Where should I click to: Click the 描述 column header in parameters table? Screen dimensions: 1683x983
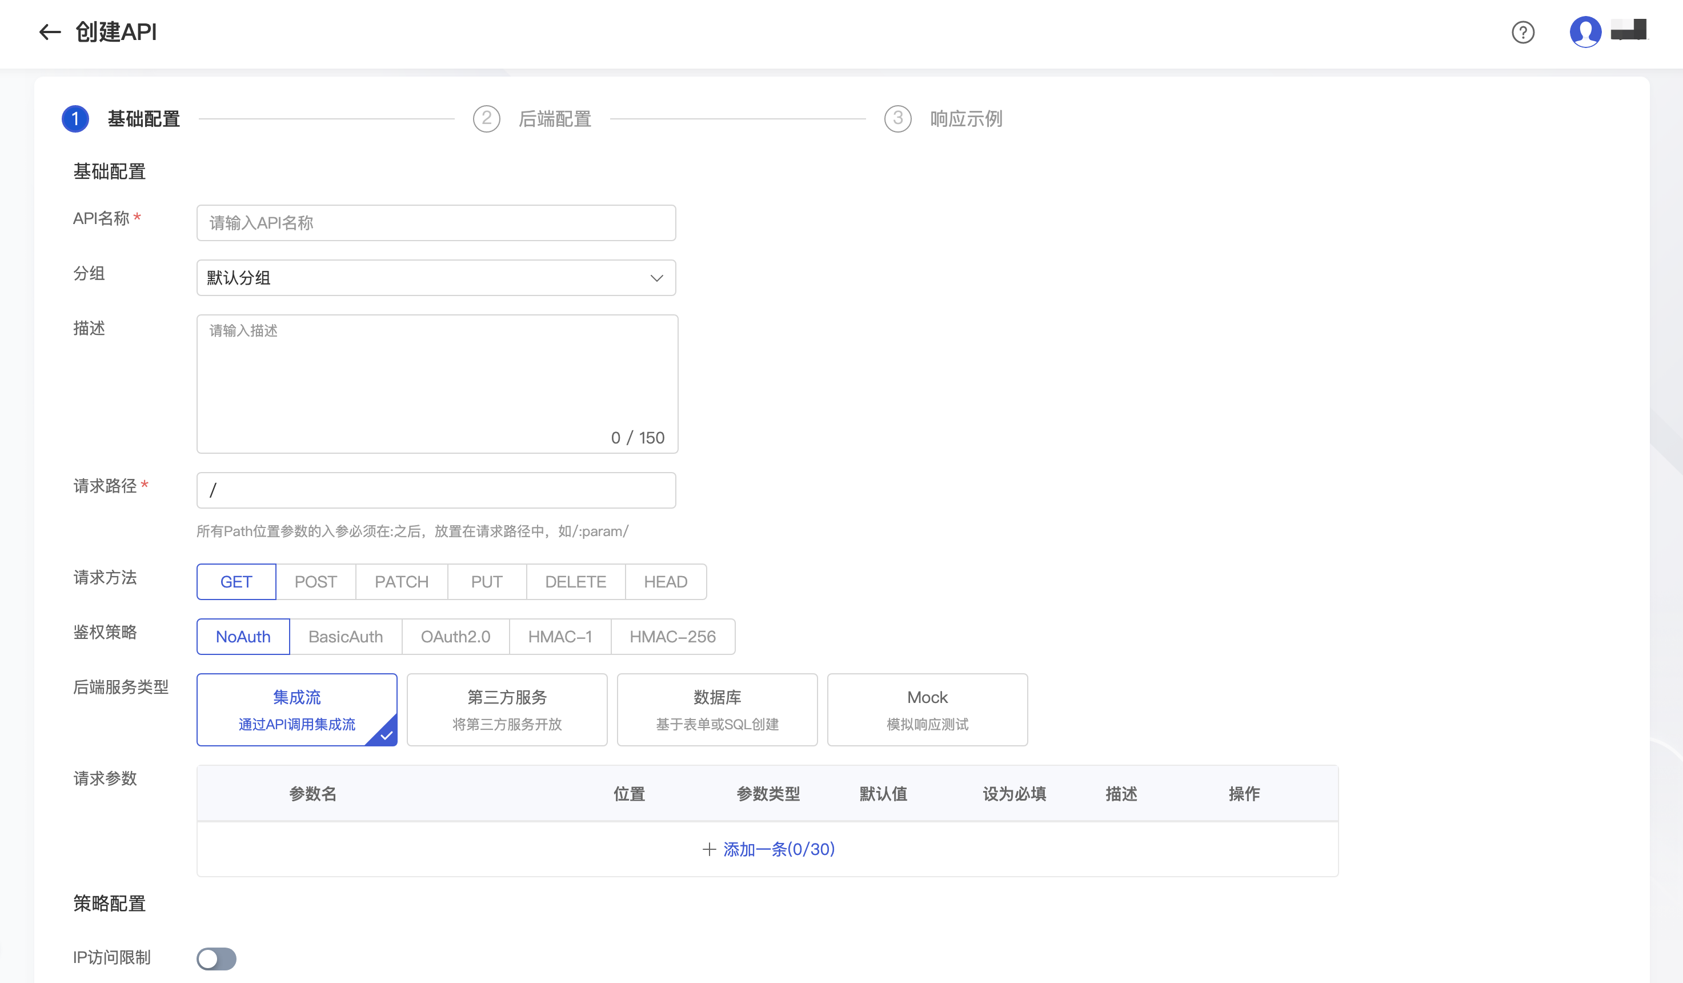[x=1121, y=793]
